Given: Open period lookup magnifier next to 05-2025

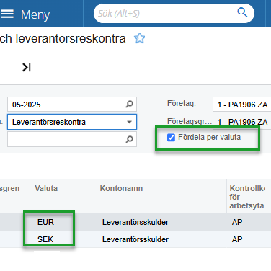Looking at the screenshot, I should click(x=129, y=104).
